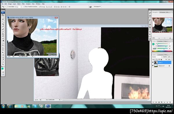Open the Image menu
Screen dimensions: 174x114
point(10,4)
